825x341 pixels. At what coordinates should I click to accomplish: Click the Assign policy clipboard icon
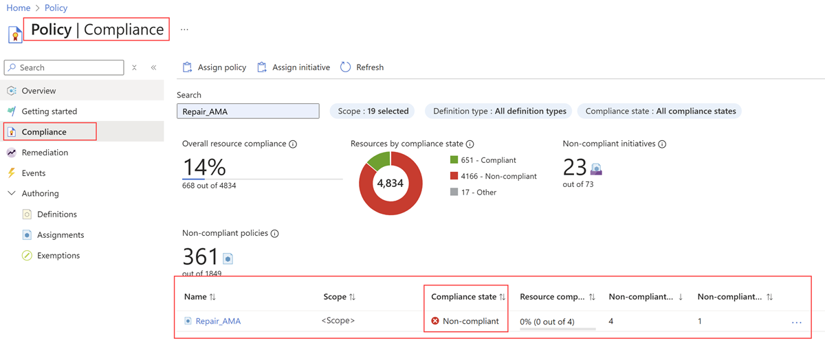click(x=187, y=67)
